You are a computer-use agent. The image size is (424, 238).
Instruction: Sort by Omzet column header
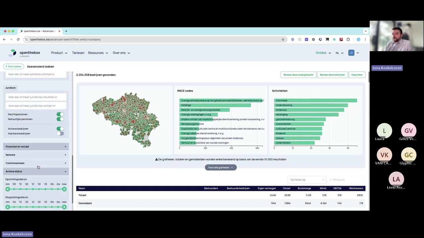click(287, 188)
